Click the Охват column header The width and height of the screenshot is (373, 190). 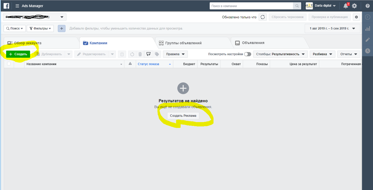click(x=232, y=64)
